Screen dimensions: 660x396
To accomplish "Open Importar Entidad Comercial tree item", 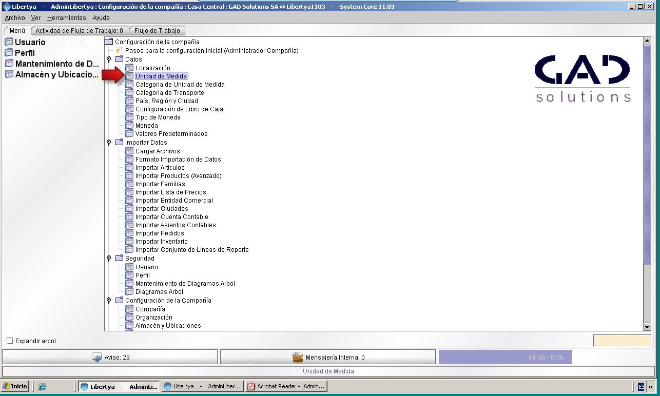I will [x=174, y=200].
